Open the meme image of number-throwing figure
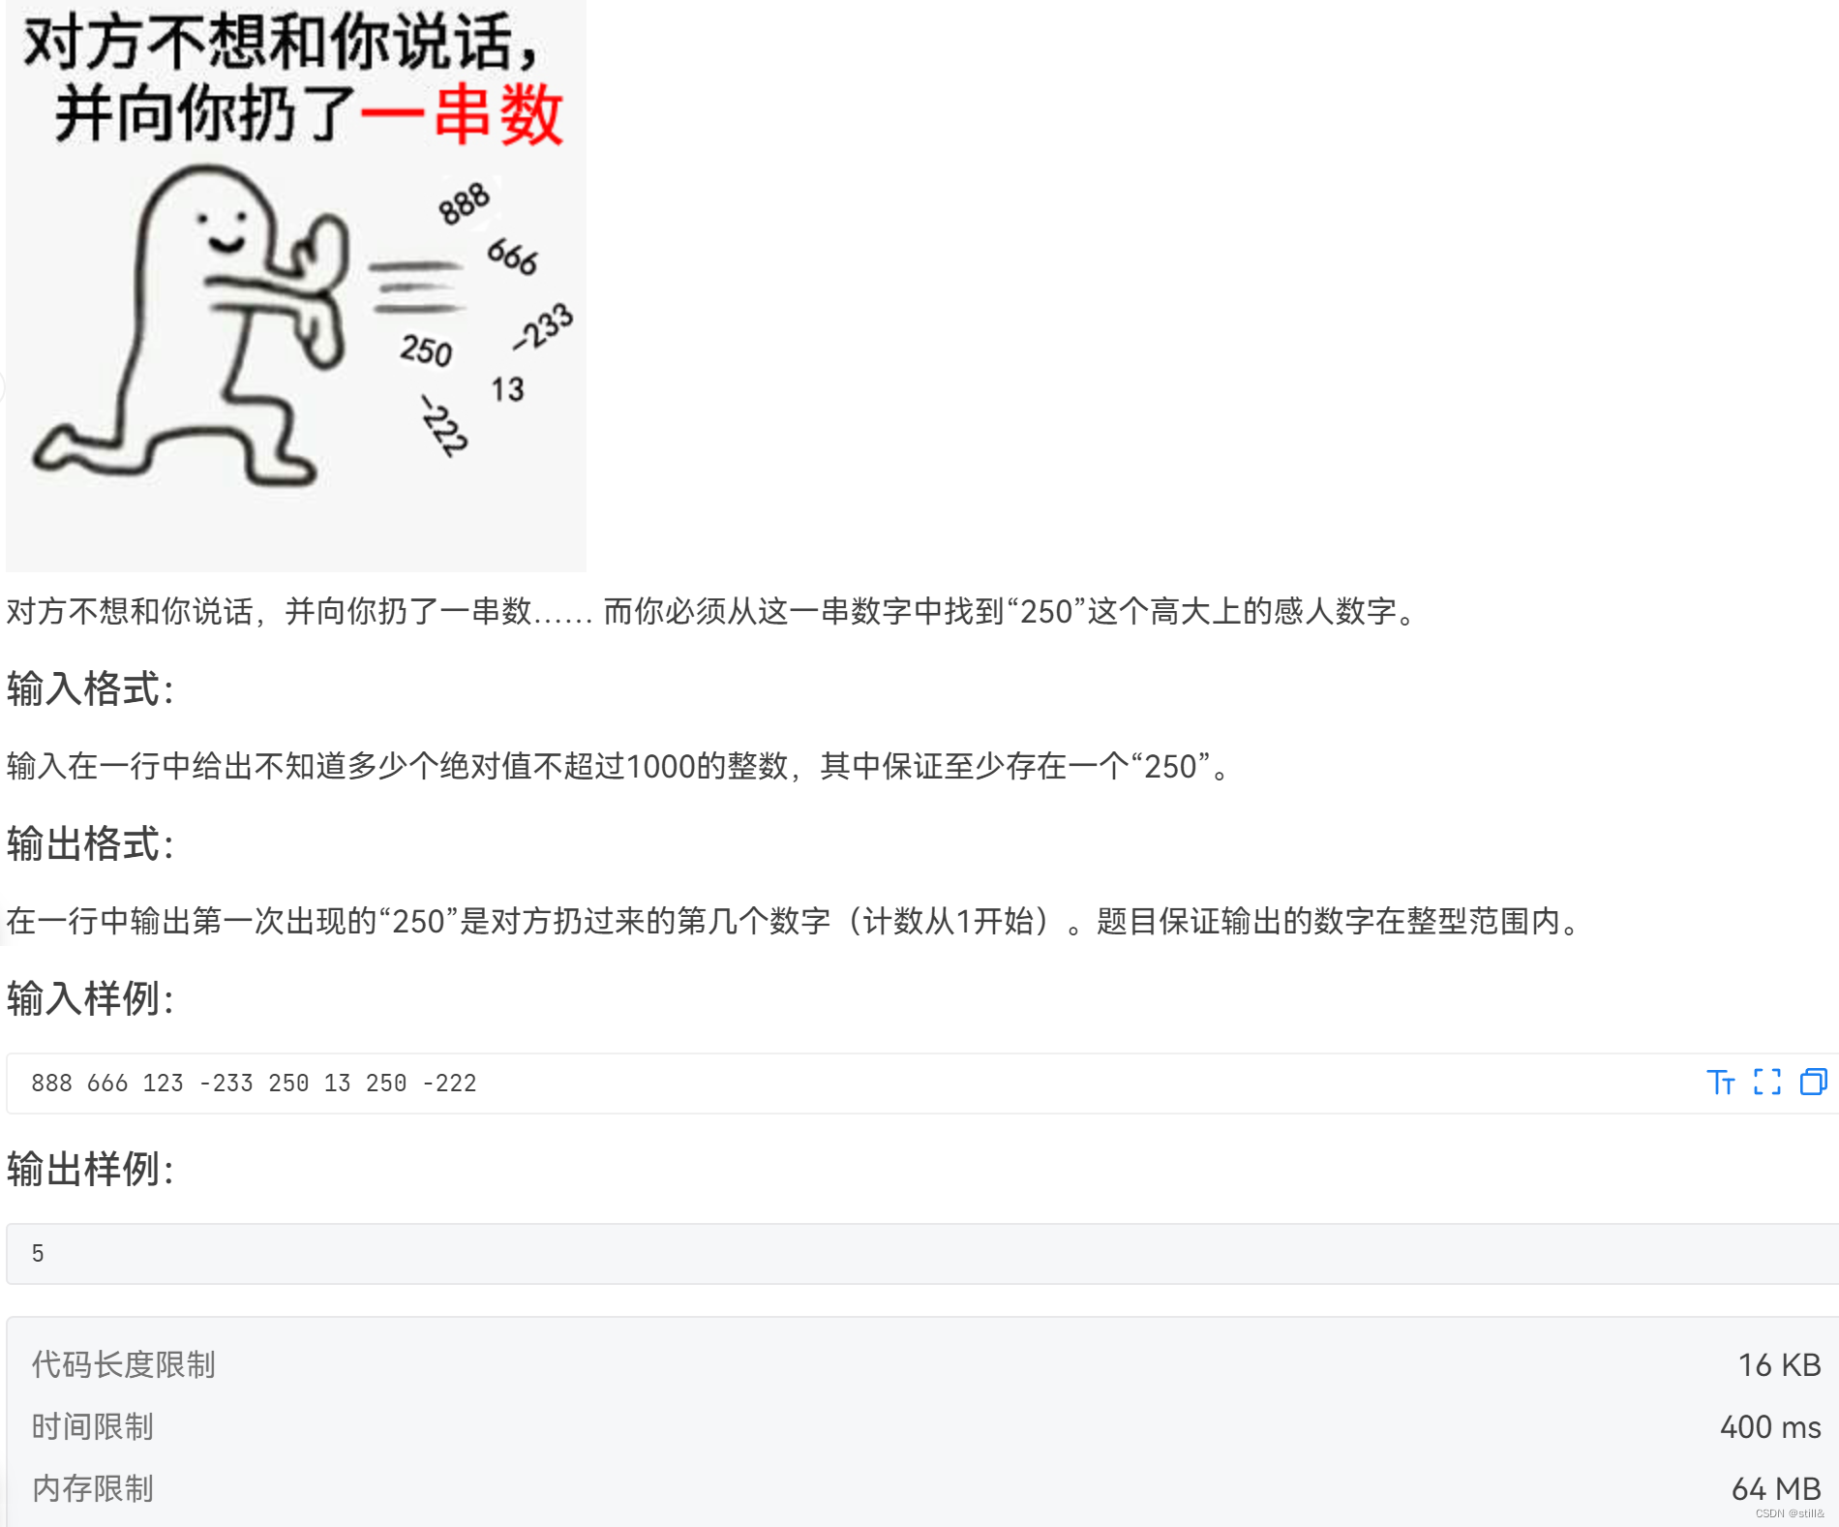Screen dimensions: 1839x1527 (296, 286)
